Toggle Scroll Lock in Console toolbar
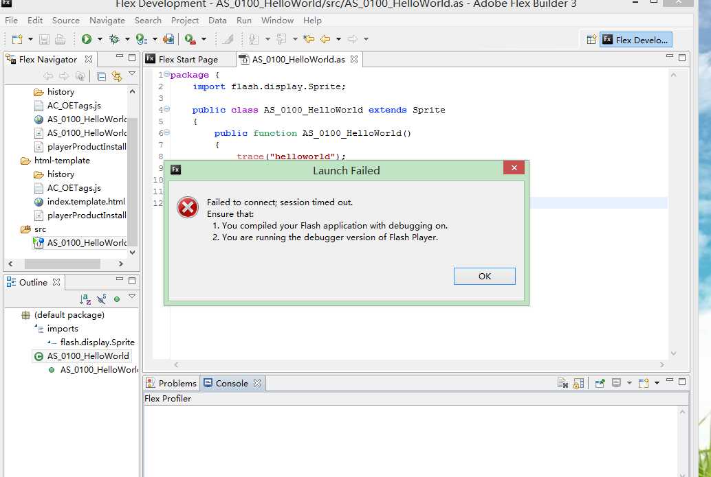Screen dimensions: 711x477 (578, 384)
